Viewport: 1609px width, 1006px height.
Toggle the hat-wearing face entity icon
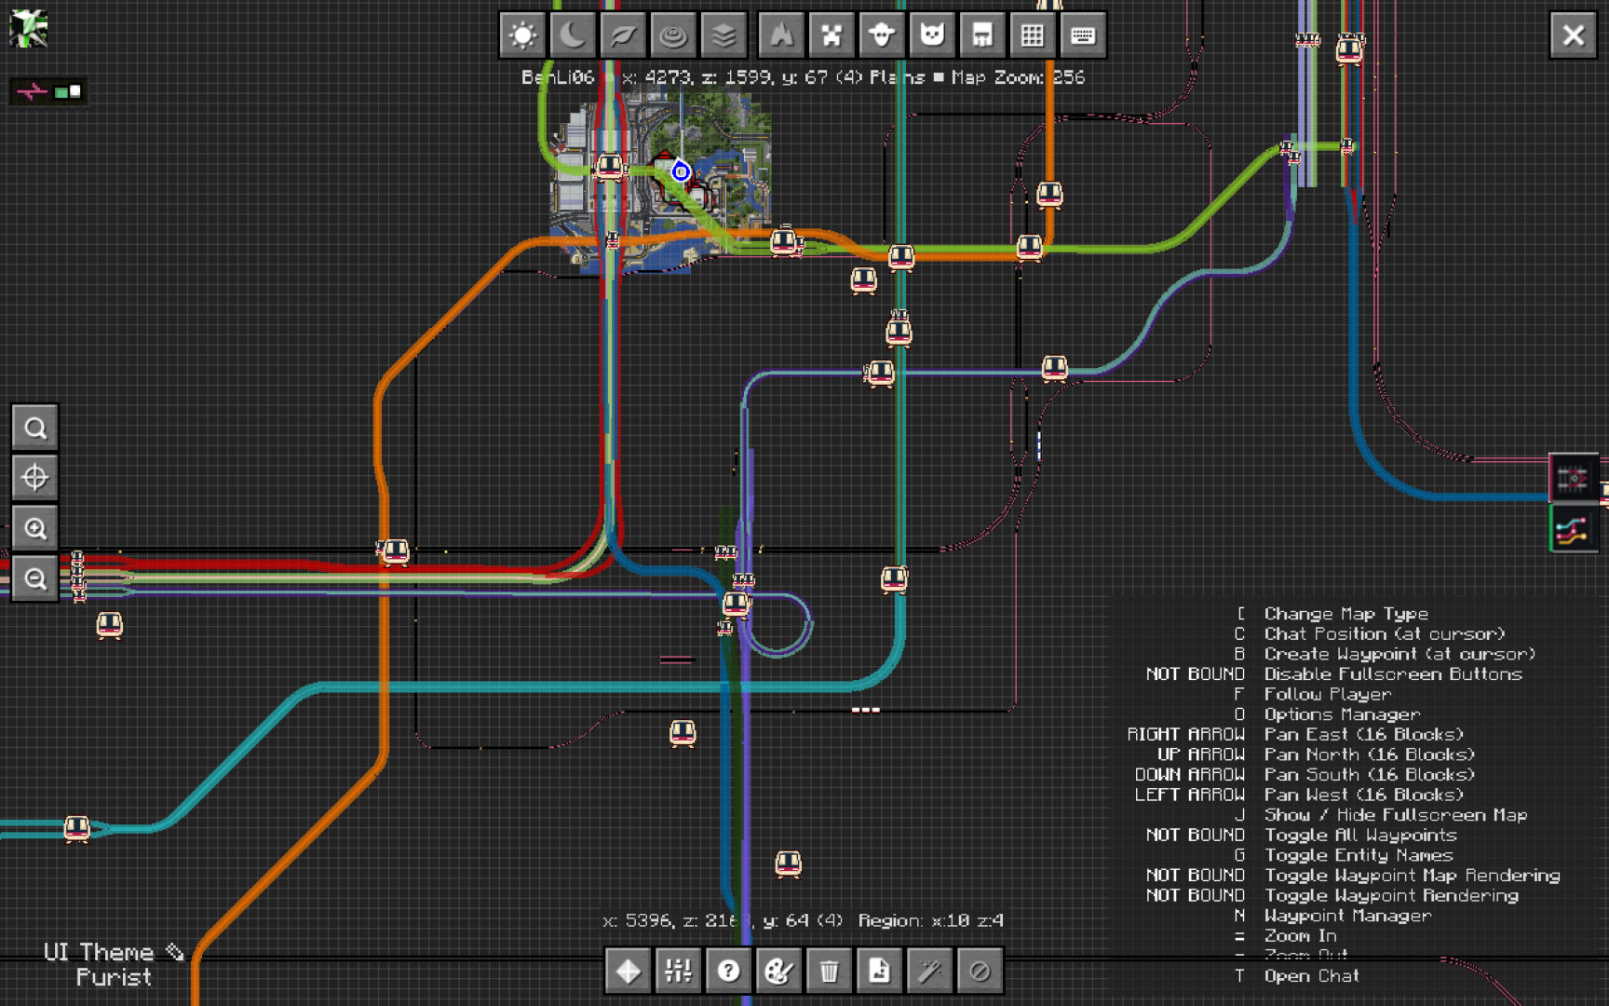click(882, 35)
